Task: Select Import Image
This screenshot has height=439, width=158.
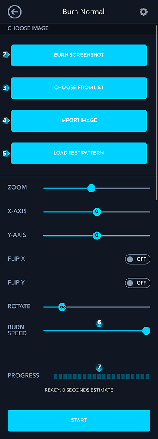Action: point(79,121)
